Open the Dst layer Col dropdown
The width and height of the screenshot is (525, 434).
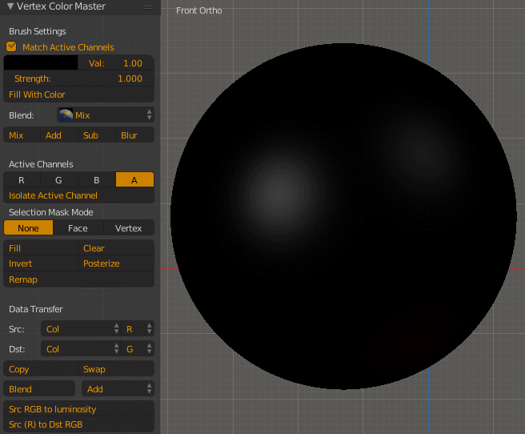point(81,349)
